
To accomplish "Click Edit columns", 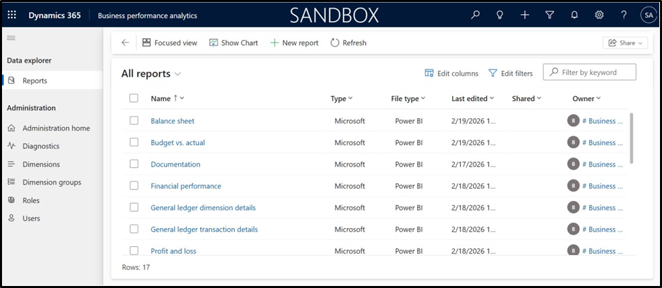I will click(451, 74).
